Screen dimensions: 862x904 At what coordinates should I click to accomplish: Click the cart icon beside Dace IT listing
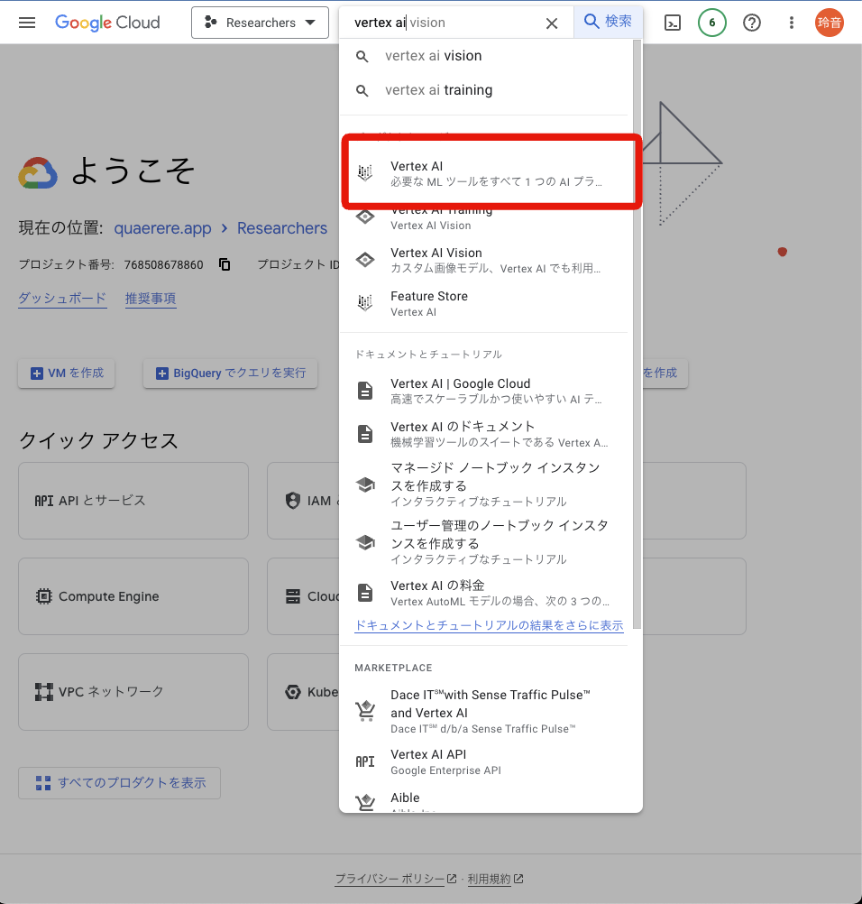[365, 712]
